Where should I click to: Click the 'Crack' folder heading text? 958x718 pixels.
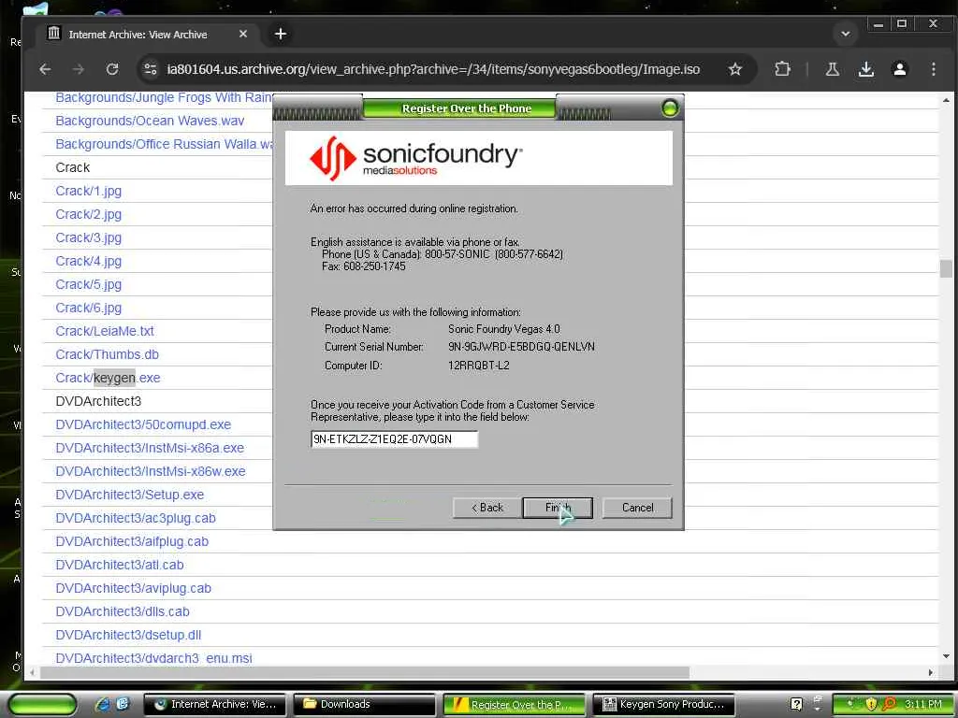click(x=73, y=167)
